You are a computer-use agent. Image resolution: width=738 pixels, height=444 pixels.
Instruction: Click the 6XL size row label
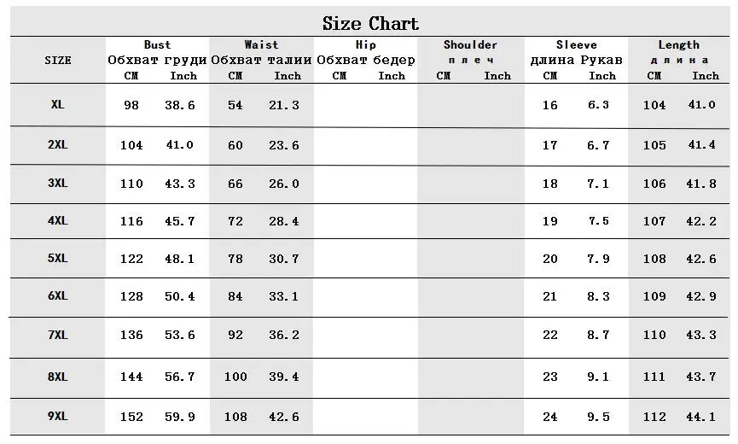(x=57, y=295)
